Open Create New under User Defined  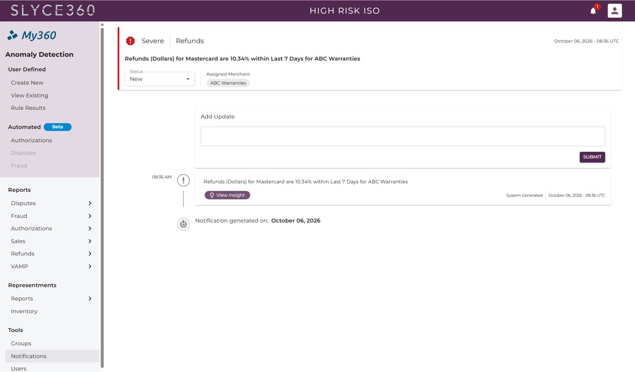point(27,83)
